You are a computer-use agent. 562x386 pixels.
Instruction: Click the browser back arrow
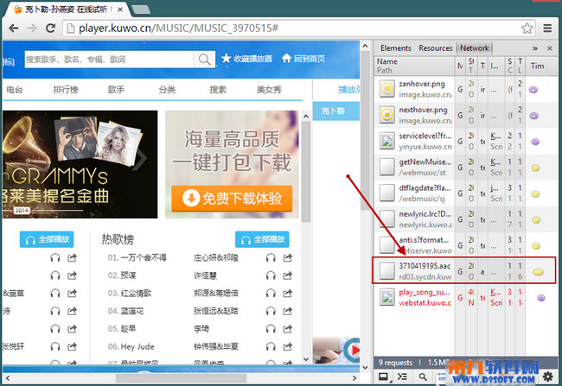(12, 28)
